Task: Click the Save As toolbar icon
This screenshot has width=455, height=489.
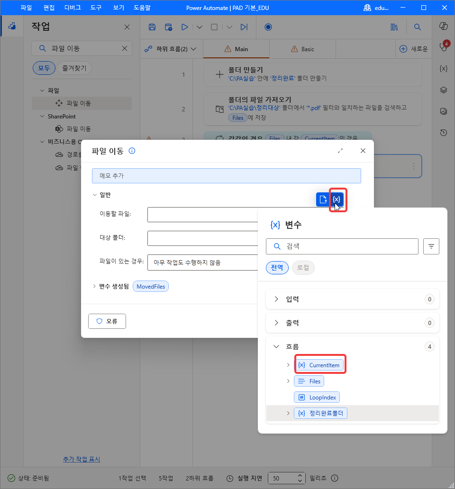Action: [168, 27]
